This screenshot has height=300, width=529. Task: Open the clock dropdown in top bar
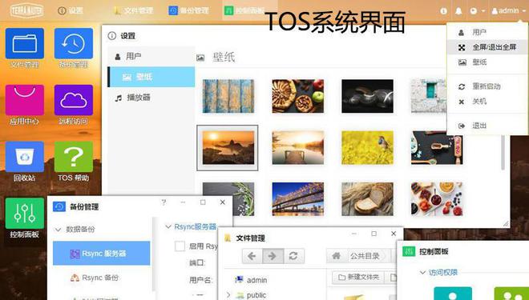(x=477, y=10)
